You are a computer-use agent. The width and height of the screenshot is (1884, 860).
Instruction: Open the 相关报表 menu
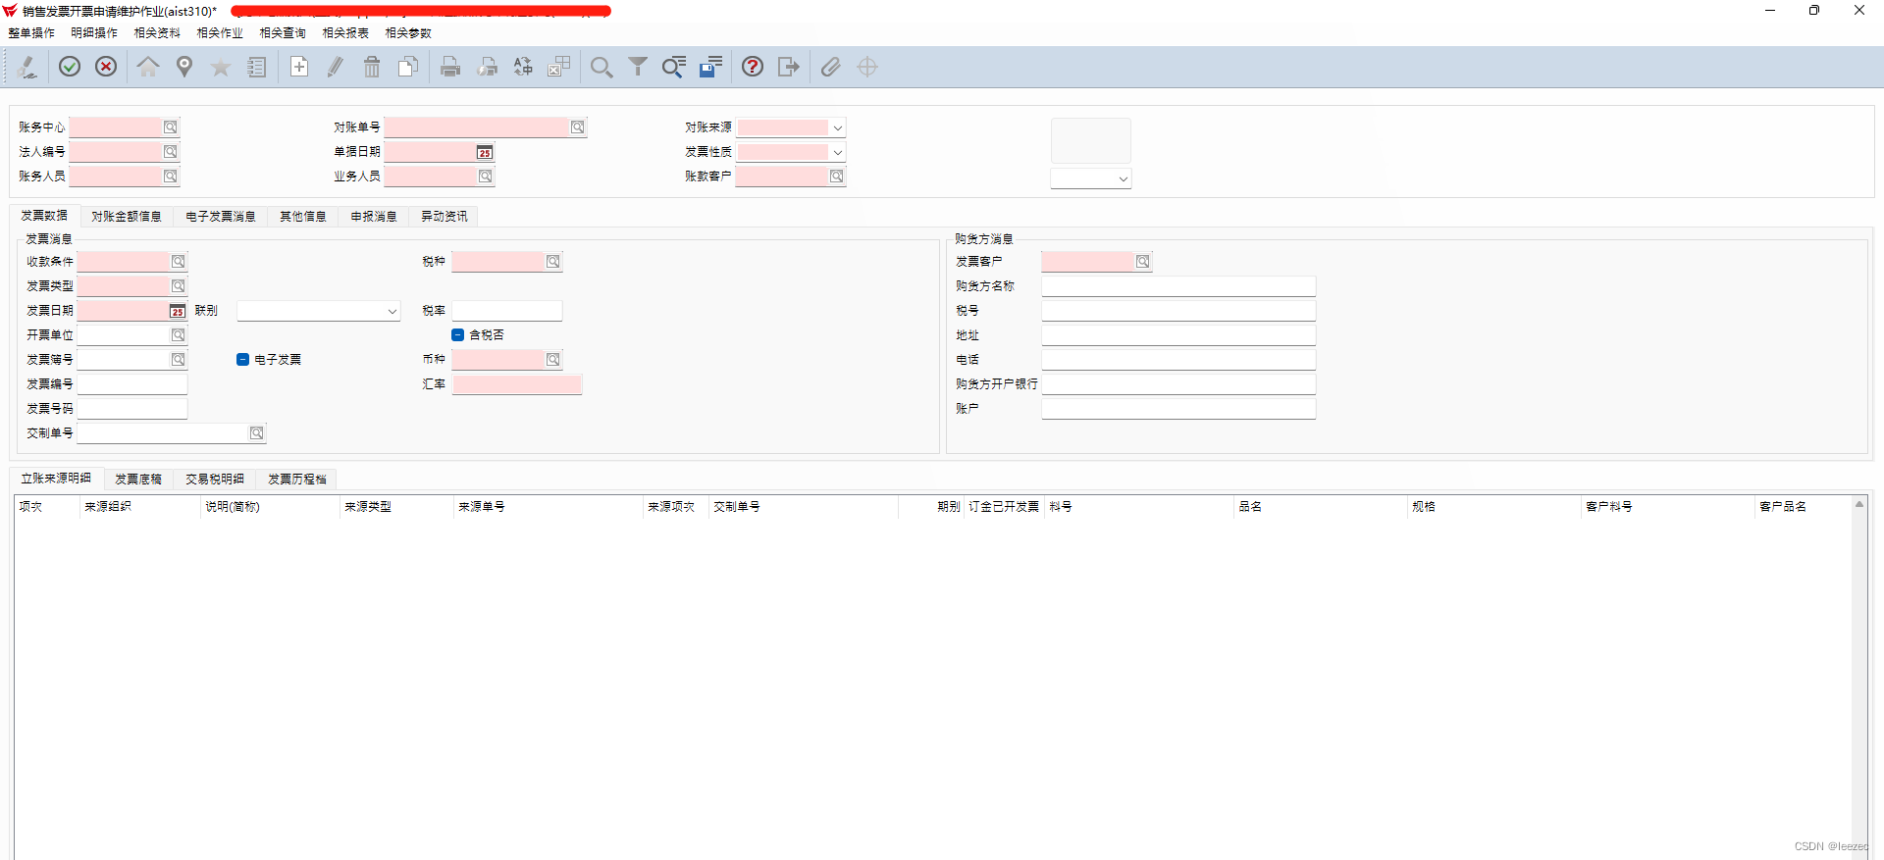pyautogui.click(x=345, y=33)
